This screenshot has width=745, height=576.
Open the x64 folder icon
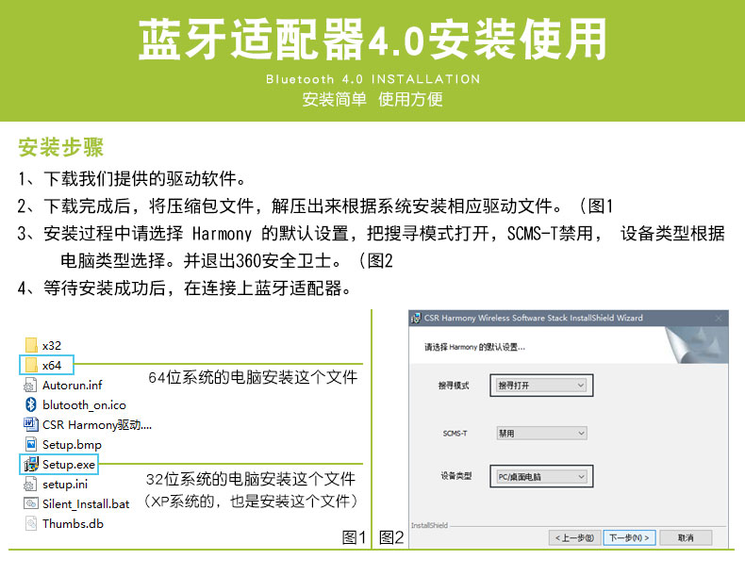(x=31, y=365)
